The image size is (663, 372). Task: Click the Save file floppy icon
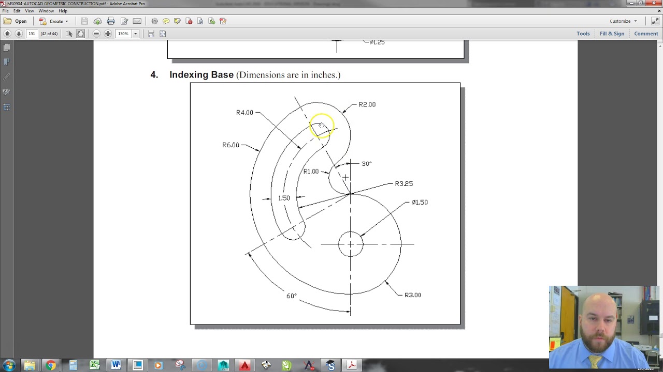click(84, 21)
